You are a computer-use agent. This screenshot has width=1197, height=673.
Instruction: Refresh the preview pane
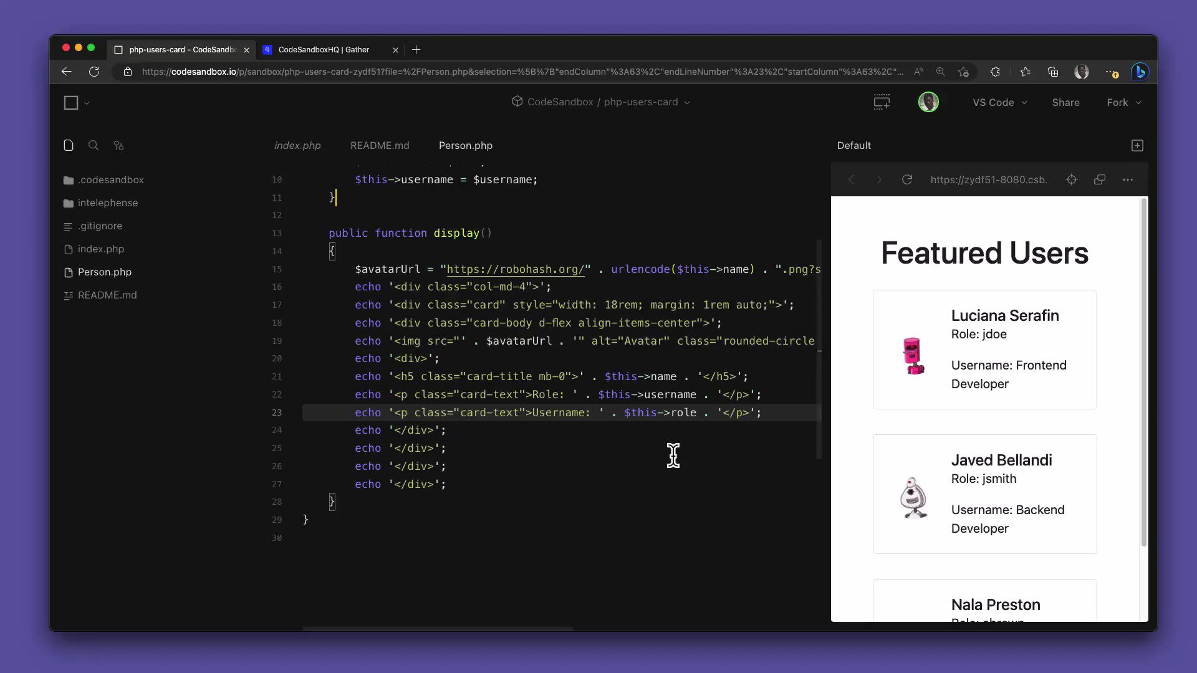click(907, 179)
